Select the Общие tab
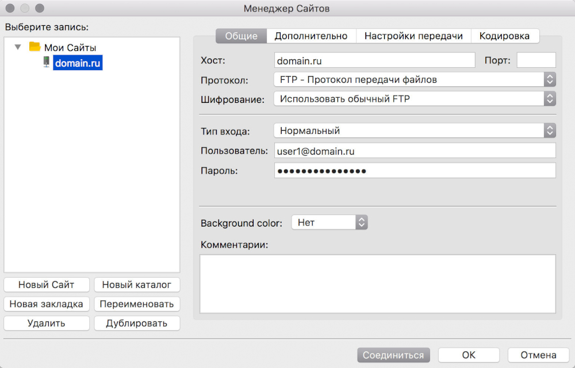Viewport: 575px width, 368px height. click(241, 36)
